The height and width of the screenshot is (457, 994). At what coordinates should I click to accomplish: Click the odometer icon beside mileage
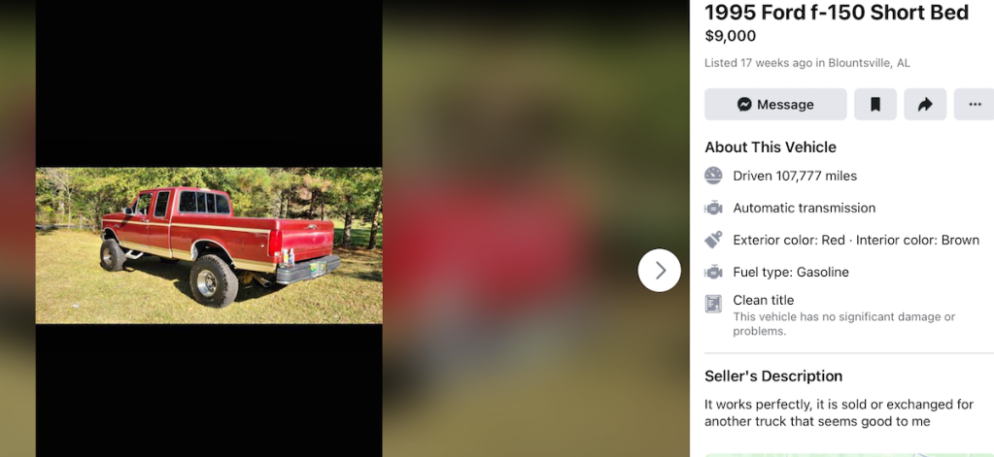(x=713, y=176)
